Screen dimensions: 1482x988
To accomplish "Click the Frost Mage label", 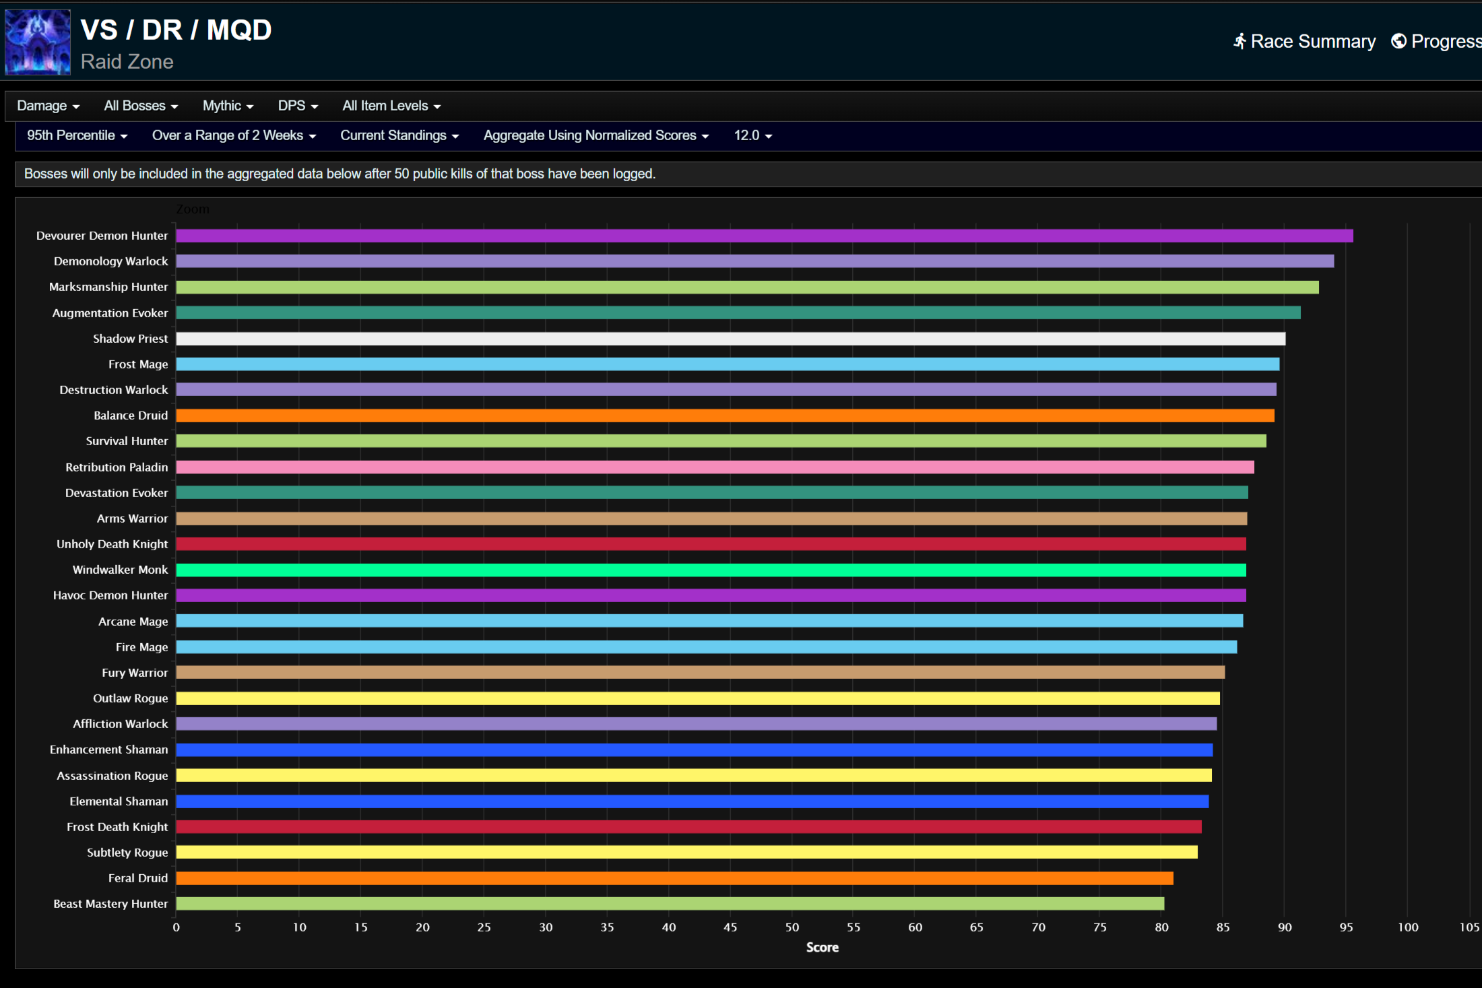I will pyautogui.click(x=138, y=364).
